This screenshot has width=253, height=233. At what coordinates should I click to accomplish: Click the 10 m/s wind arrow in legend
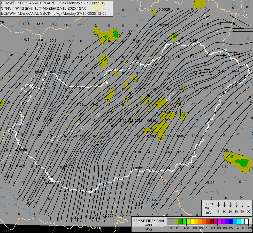coord(224,205)
